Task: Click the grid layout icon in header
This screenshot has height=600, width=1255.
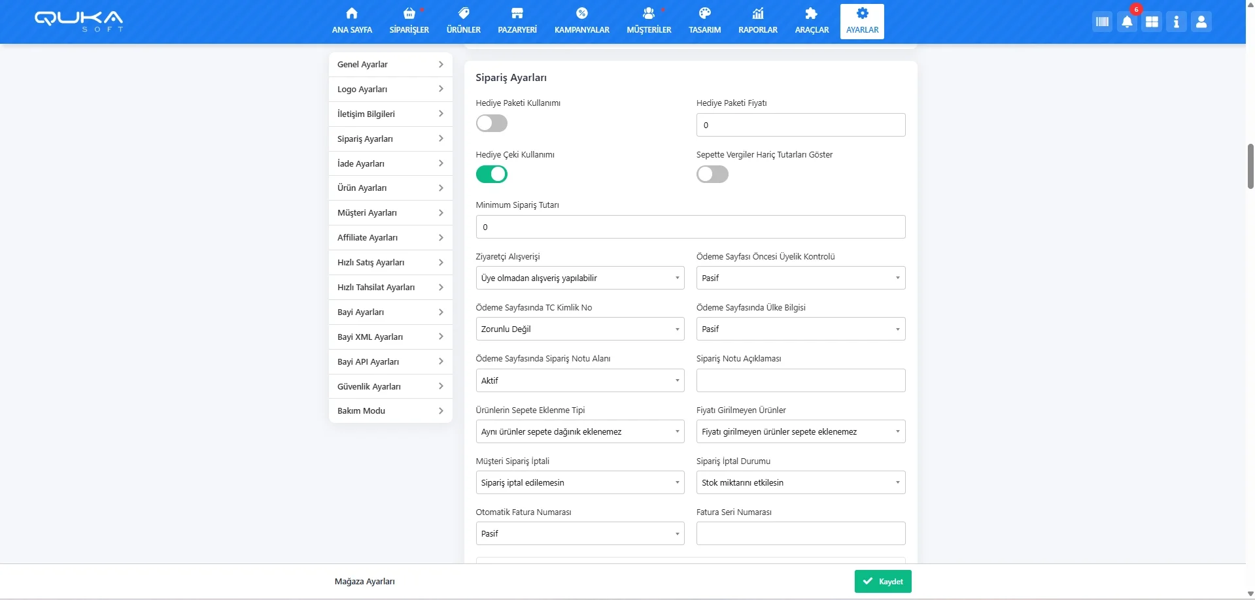Action: 1152,22
